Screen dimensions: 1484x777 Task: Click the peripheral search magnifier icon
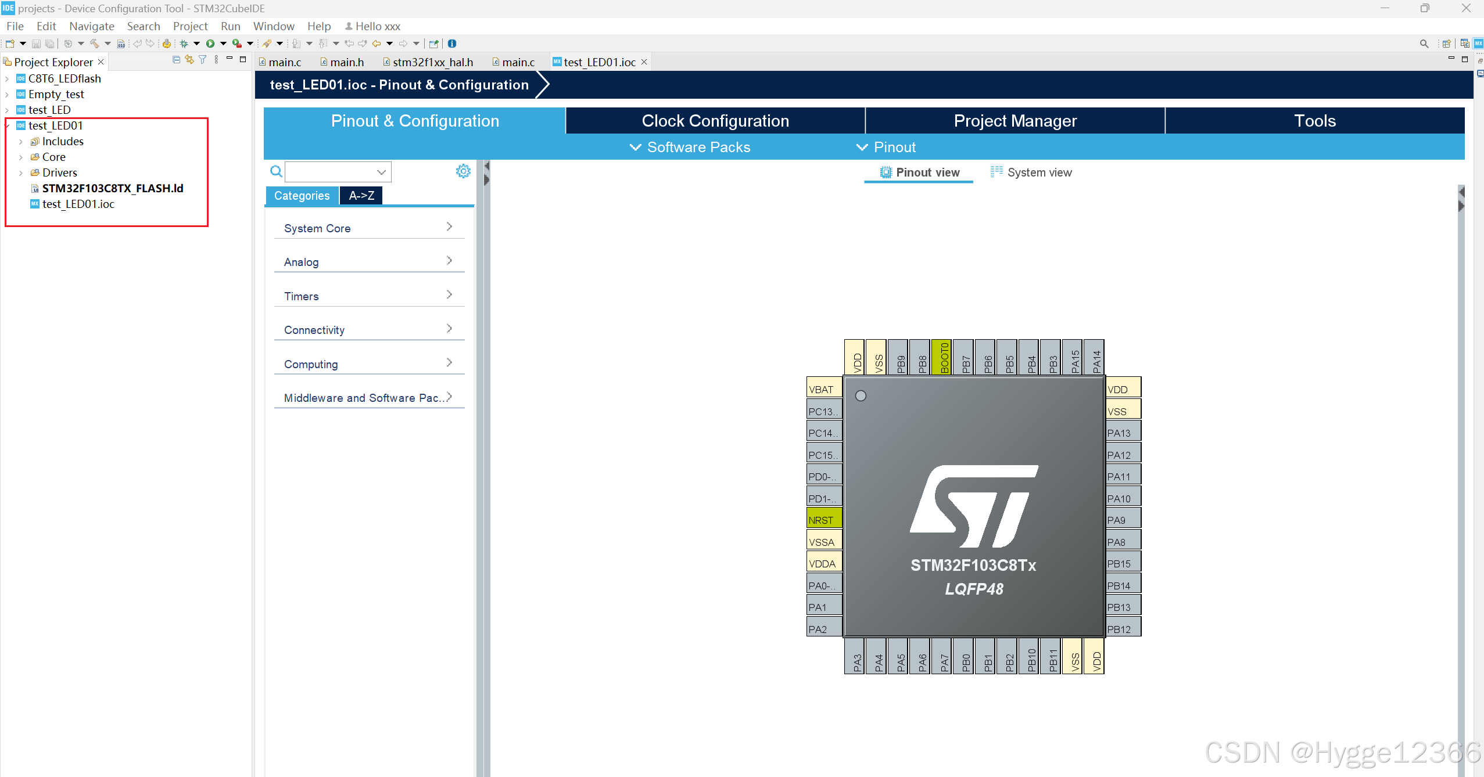tap(276, 171)
